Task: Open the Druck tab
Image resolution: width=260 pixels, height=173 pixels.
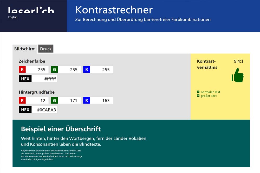Action: [x=46, y=49]
